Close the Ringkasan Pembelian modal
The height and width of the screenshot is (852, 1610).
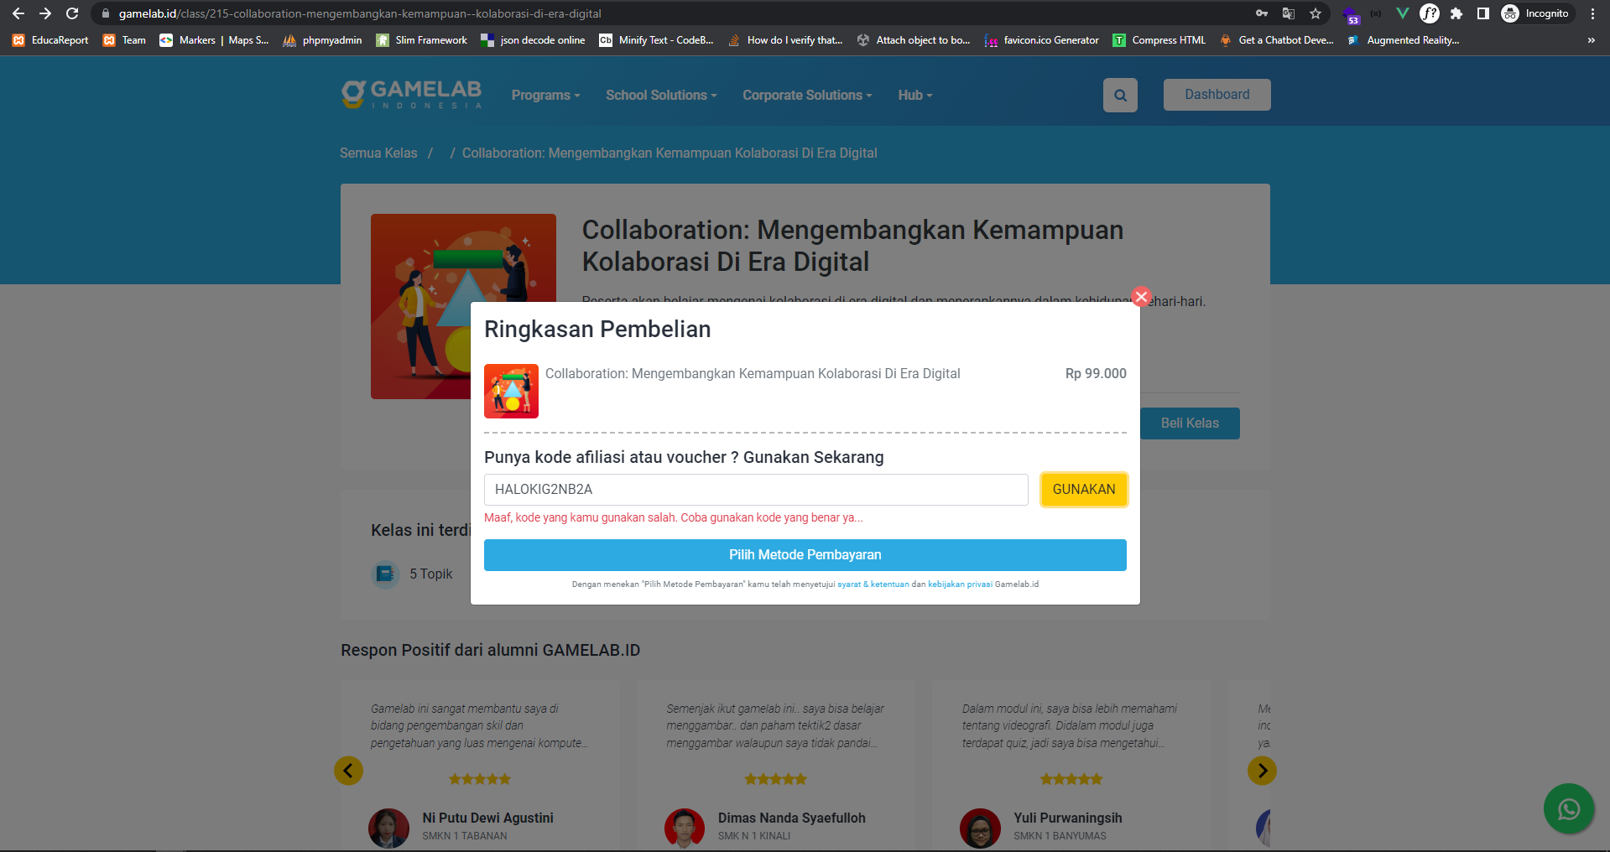(1141, 297)
